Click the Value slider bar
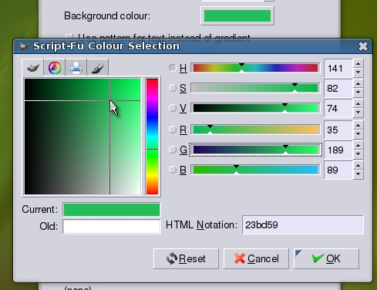 pyautogui.click(x=255, y=108)
